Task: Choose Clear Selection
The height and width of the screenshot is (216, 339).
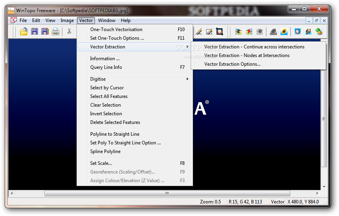Action: coord(135,105)
